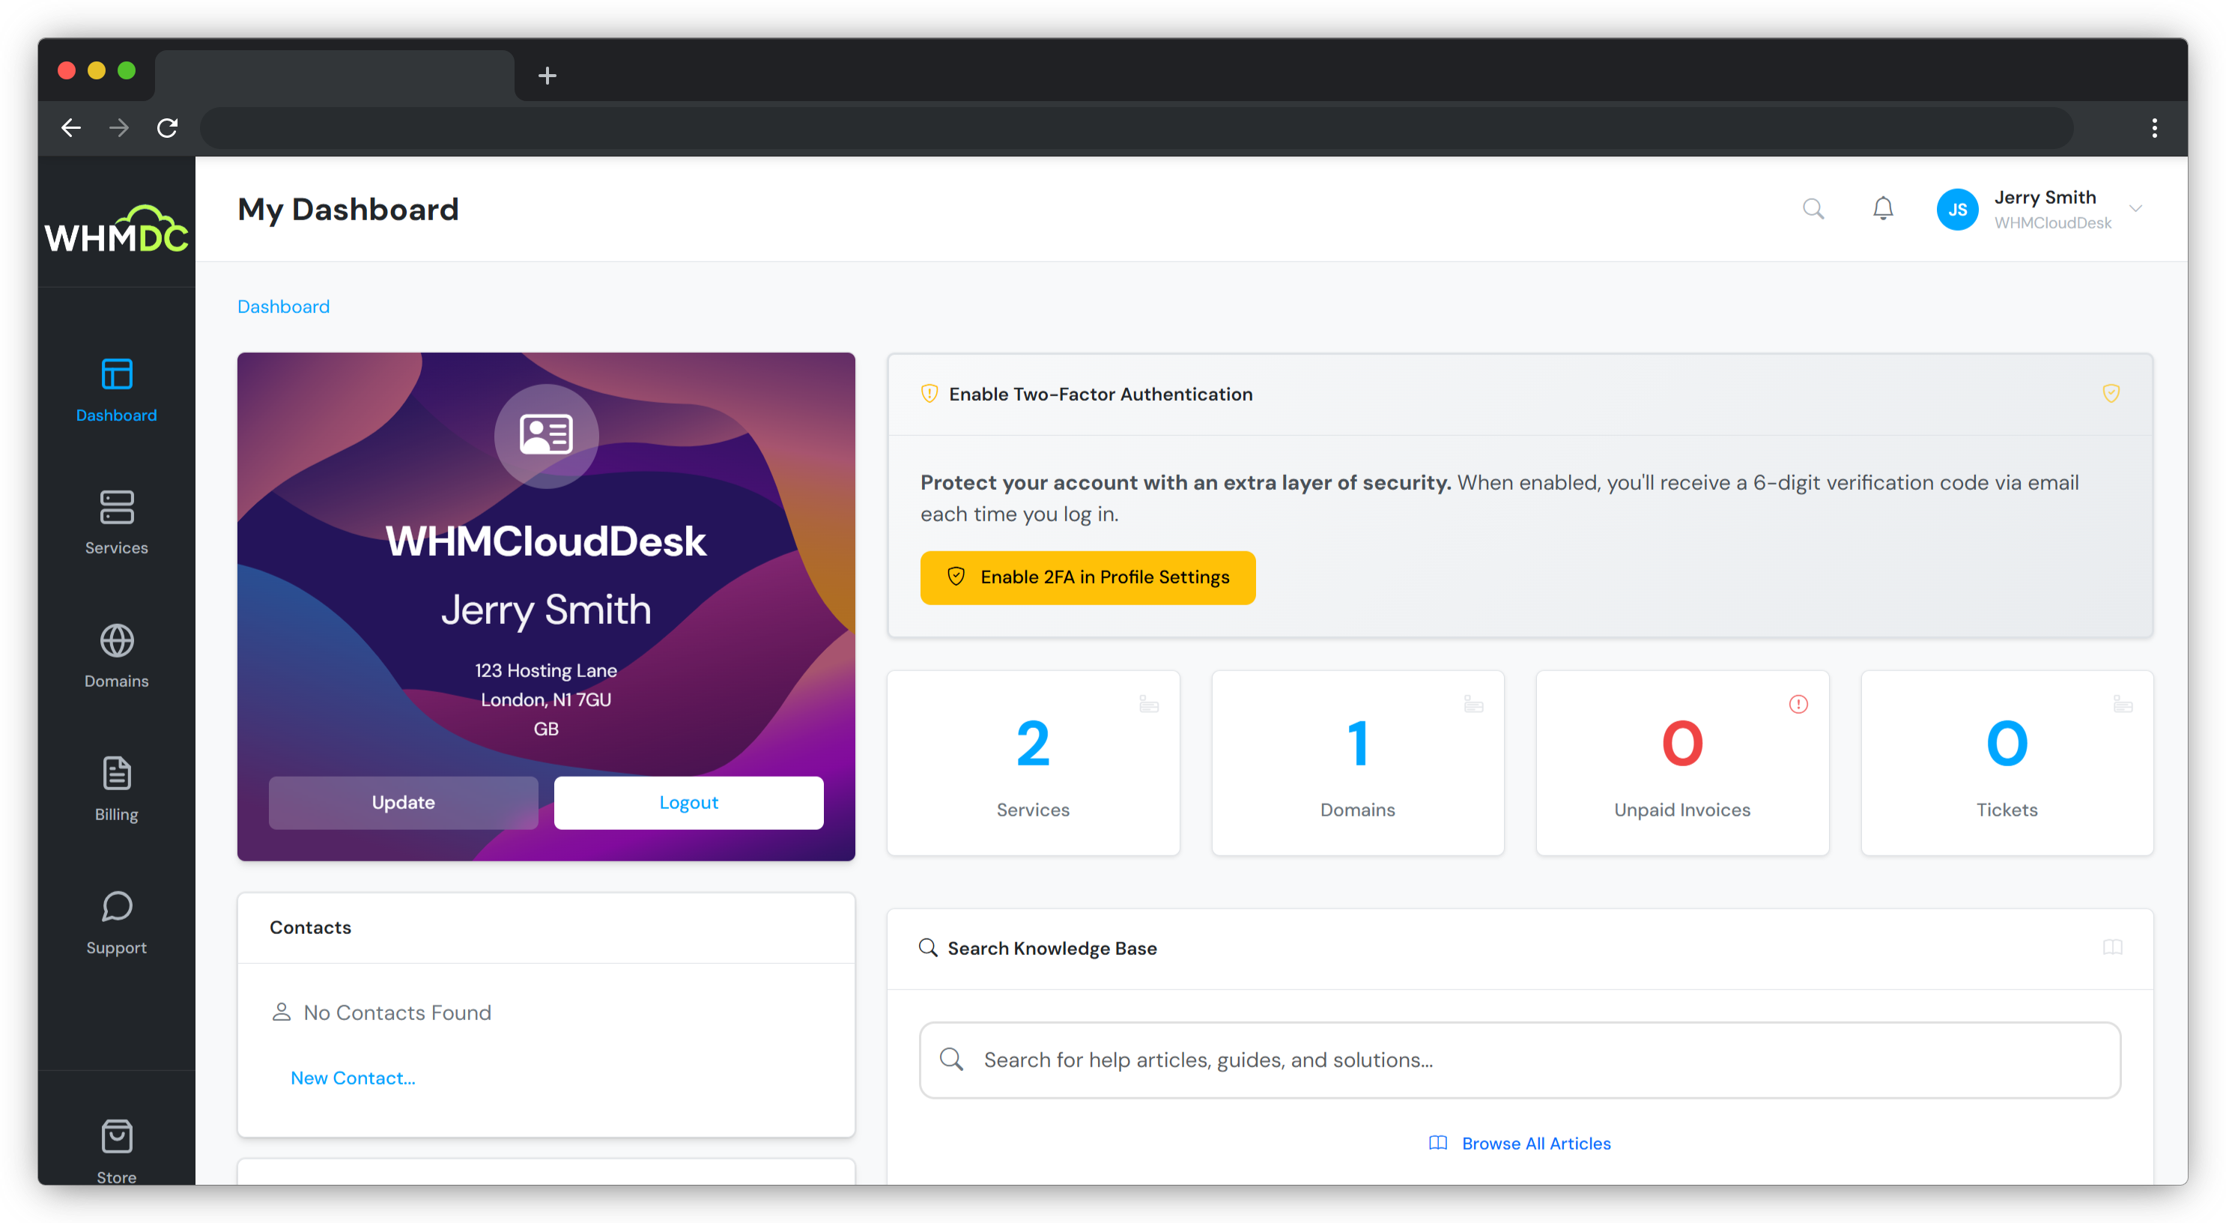Open Billing section in sidebar
2226x1223 pixels.
coord(117,789)
